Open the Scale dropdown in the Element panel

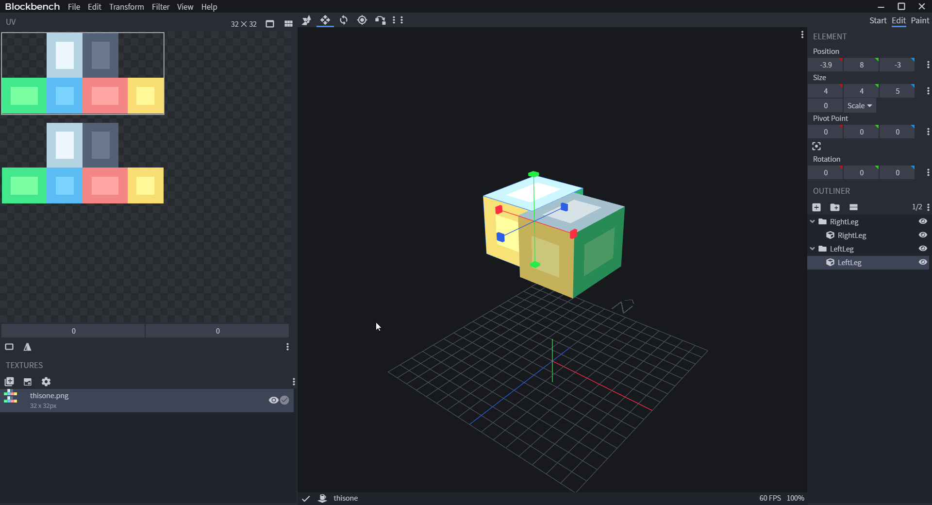859,105
